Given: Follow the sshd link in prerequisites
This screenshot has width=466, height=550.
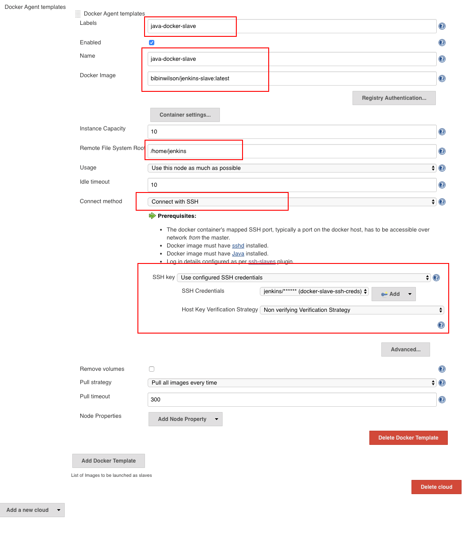Looking at the screenshot, I should point(238,245).
